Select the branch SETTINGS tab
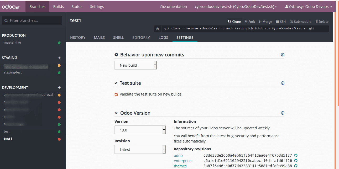 pos(185,38)
